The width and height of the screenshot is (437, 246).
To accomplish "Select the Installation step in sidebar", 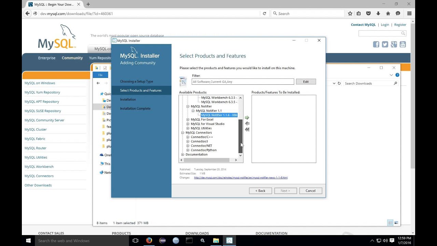I will [128, 99].
